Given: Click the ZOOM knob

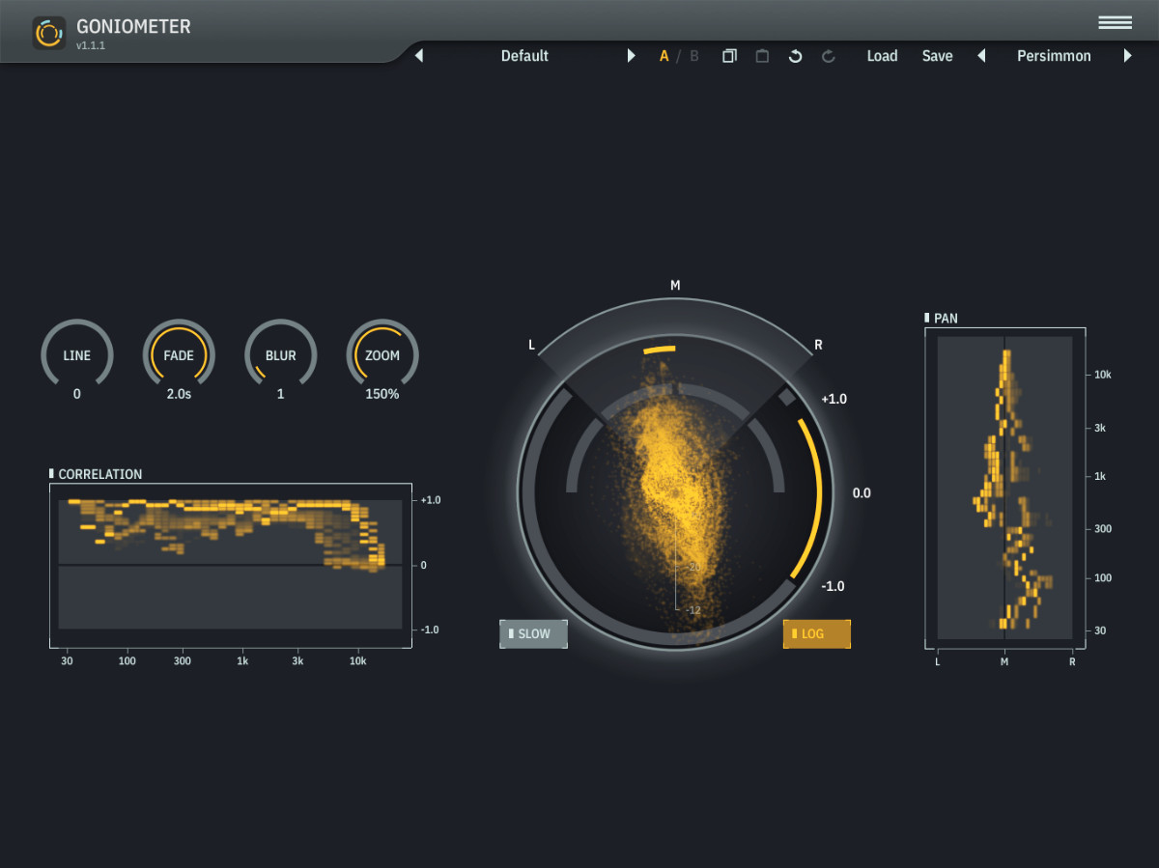Looking at the screenshot, I should (382, 355).
